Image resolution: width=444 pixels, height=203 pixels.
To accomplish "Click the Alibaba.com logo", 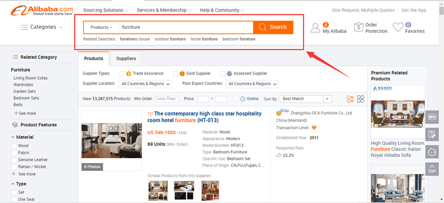I will [x=42, y=11].
